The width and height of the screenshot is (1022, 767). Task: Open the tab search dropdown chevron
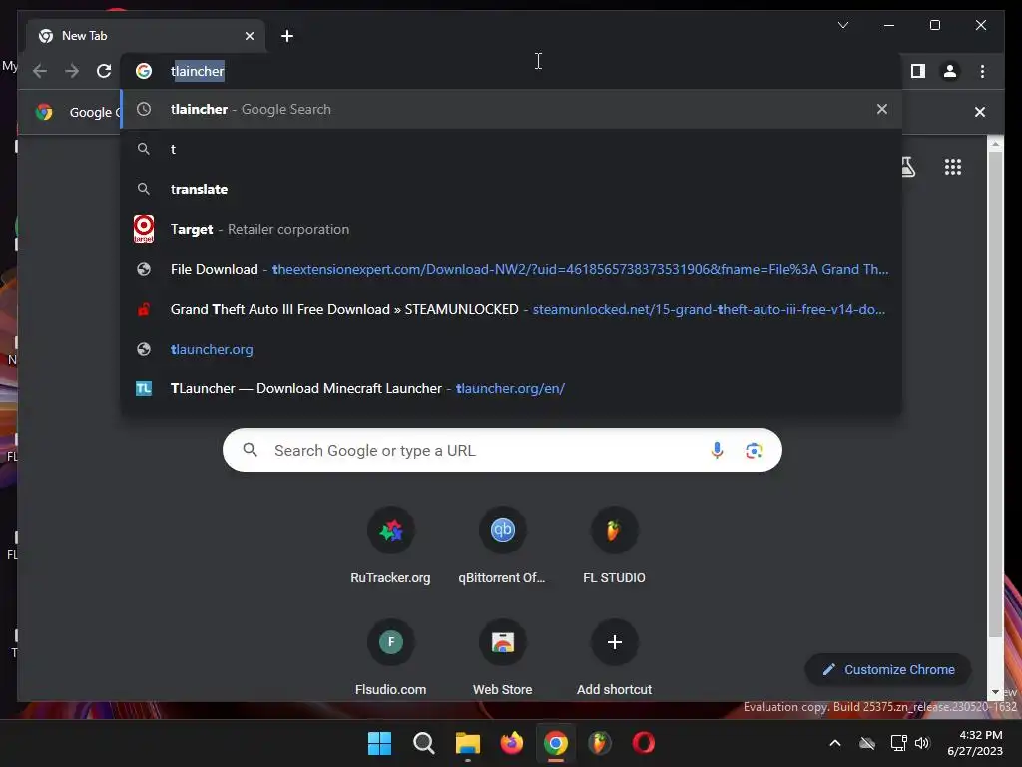pos(842,25)
